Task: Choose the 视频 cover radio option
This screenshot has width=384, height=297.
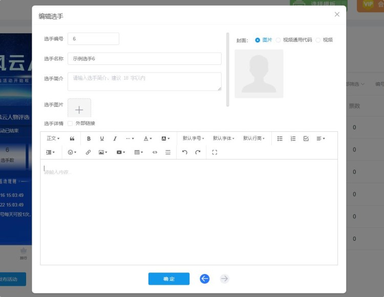Action: (x=318, y=40)
